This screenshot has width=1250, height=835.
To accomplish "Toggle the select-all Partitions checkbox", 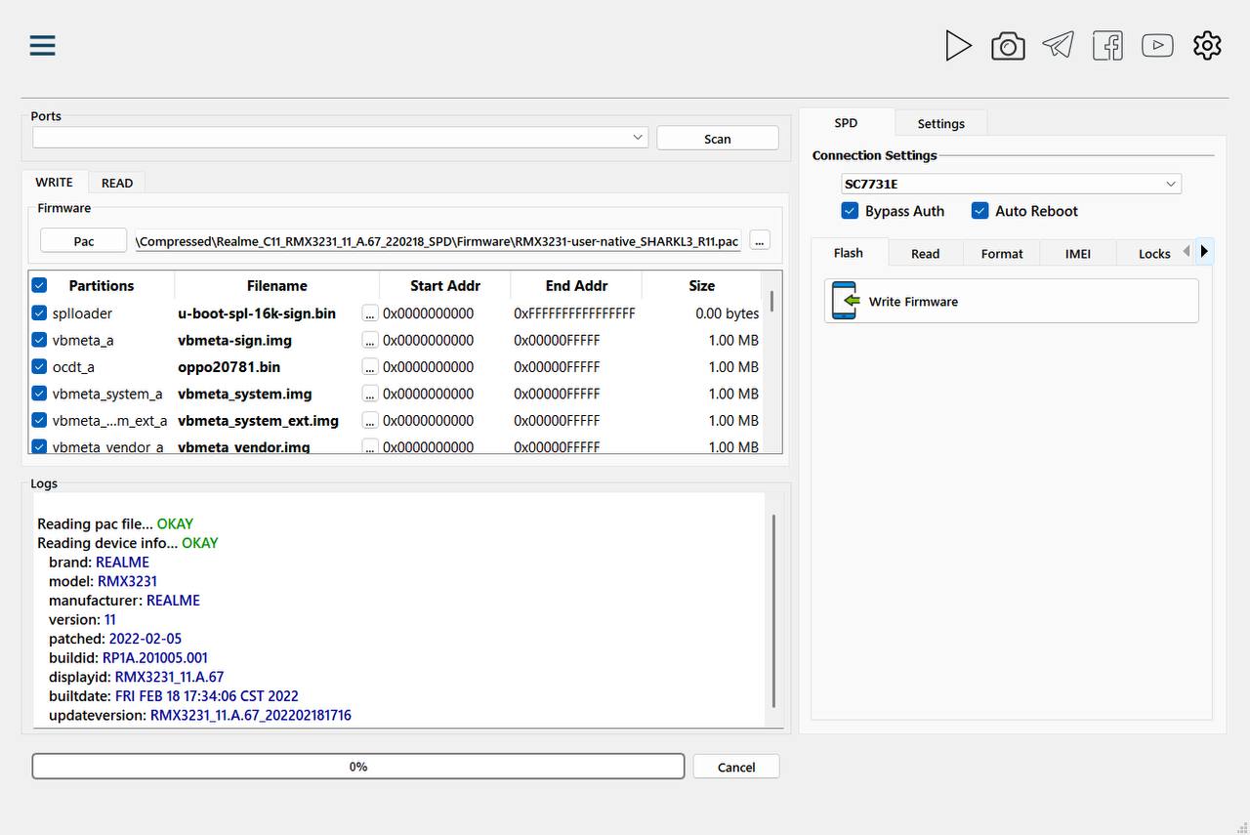I will pos(39,286).
